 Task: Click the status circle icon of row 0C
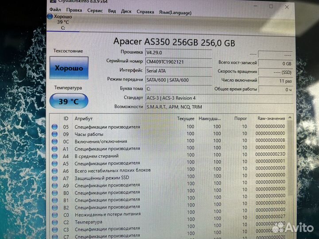[x=54, y=142]
